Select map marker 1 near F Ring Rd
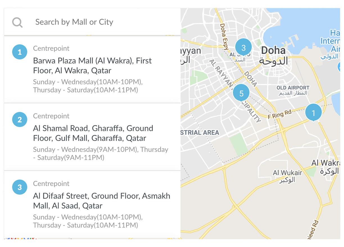The height and width of the screenshot is (247, 344). coord(313,112)
